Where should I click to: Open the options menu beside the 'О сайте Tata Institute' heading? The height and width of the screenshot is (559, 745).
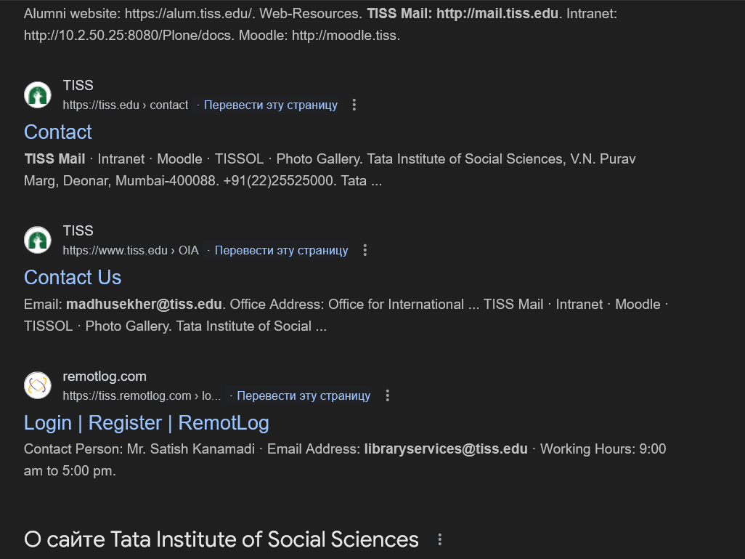(x=439, y=539)
